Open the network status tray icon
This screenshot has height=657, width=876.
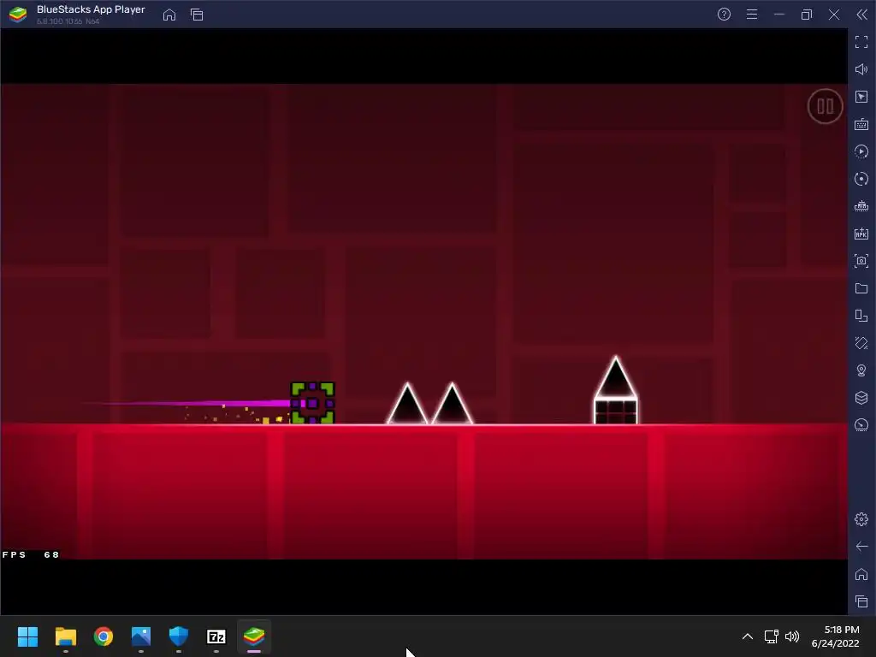(772, 636)
